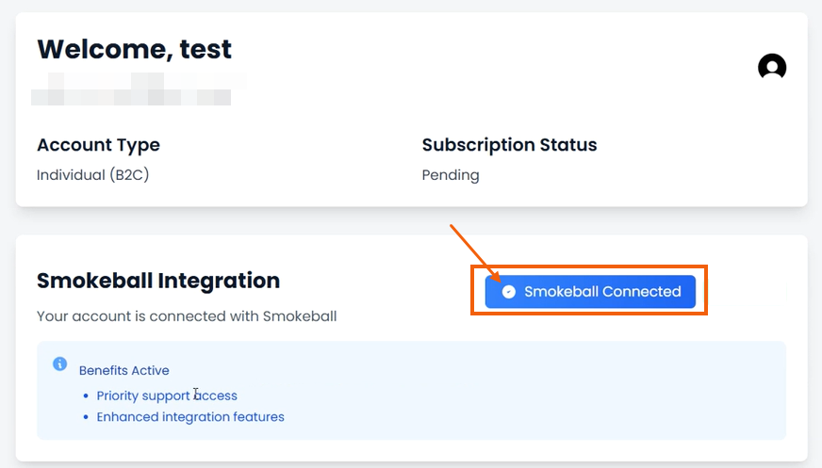
Task: Select the Enhanced integration features item
Action: pyautogui.click(x=190, y=417)
